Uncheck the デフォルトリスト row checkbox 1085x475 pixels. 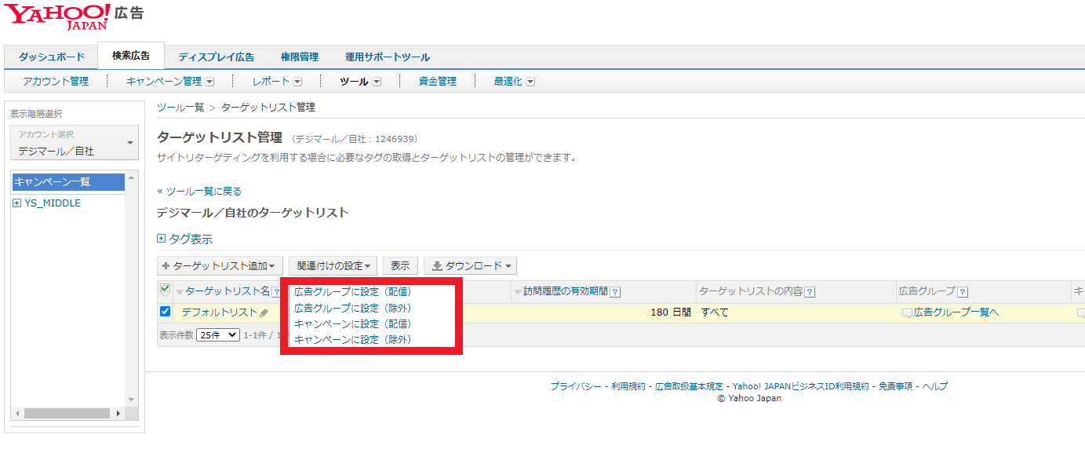[x=165, y=312]
